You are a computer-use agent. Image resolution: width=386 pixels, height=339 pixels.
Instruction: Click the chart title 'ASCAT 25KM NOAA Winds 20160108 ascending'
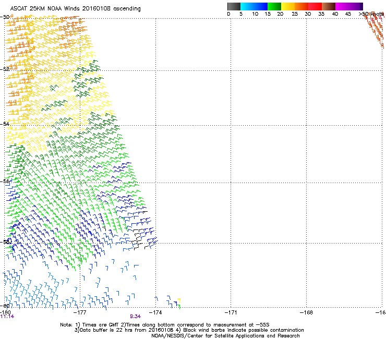point(75,9)
